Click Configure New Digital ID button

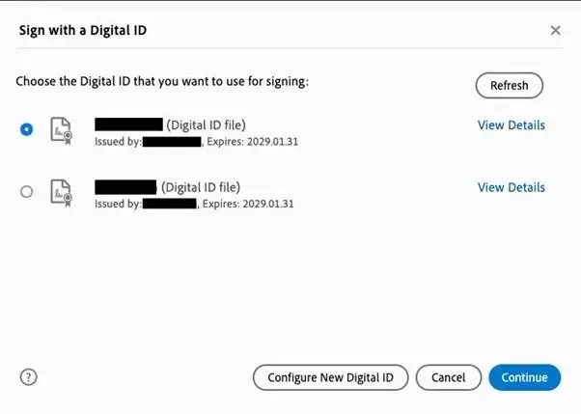pyautogui.click(x=330, y=377)
